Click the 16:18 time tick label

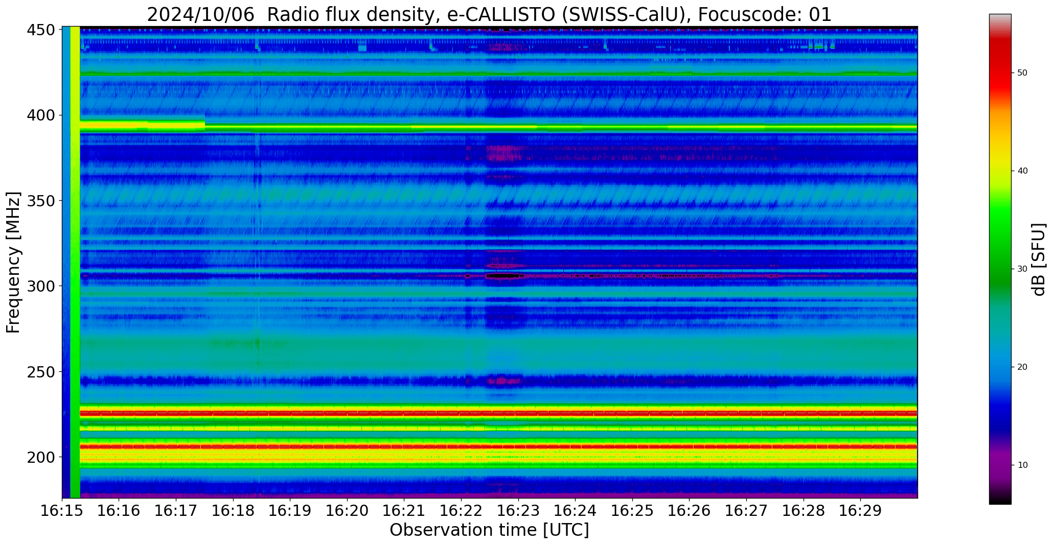pos(233,511)
